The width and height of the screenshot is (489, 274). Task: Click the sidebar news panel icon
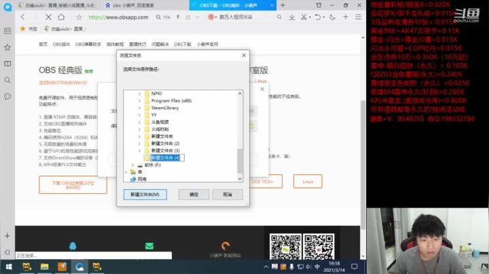(7, 31)
